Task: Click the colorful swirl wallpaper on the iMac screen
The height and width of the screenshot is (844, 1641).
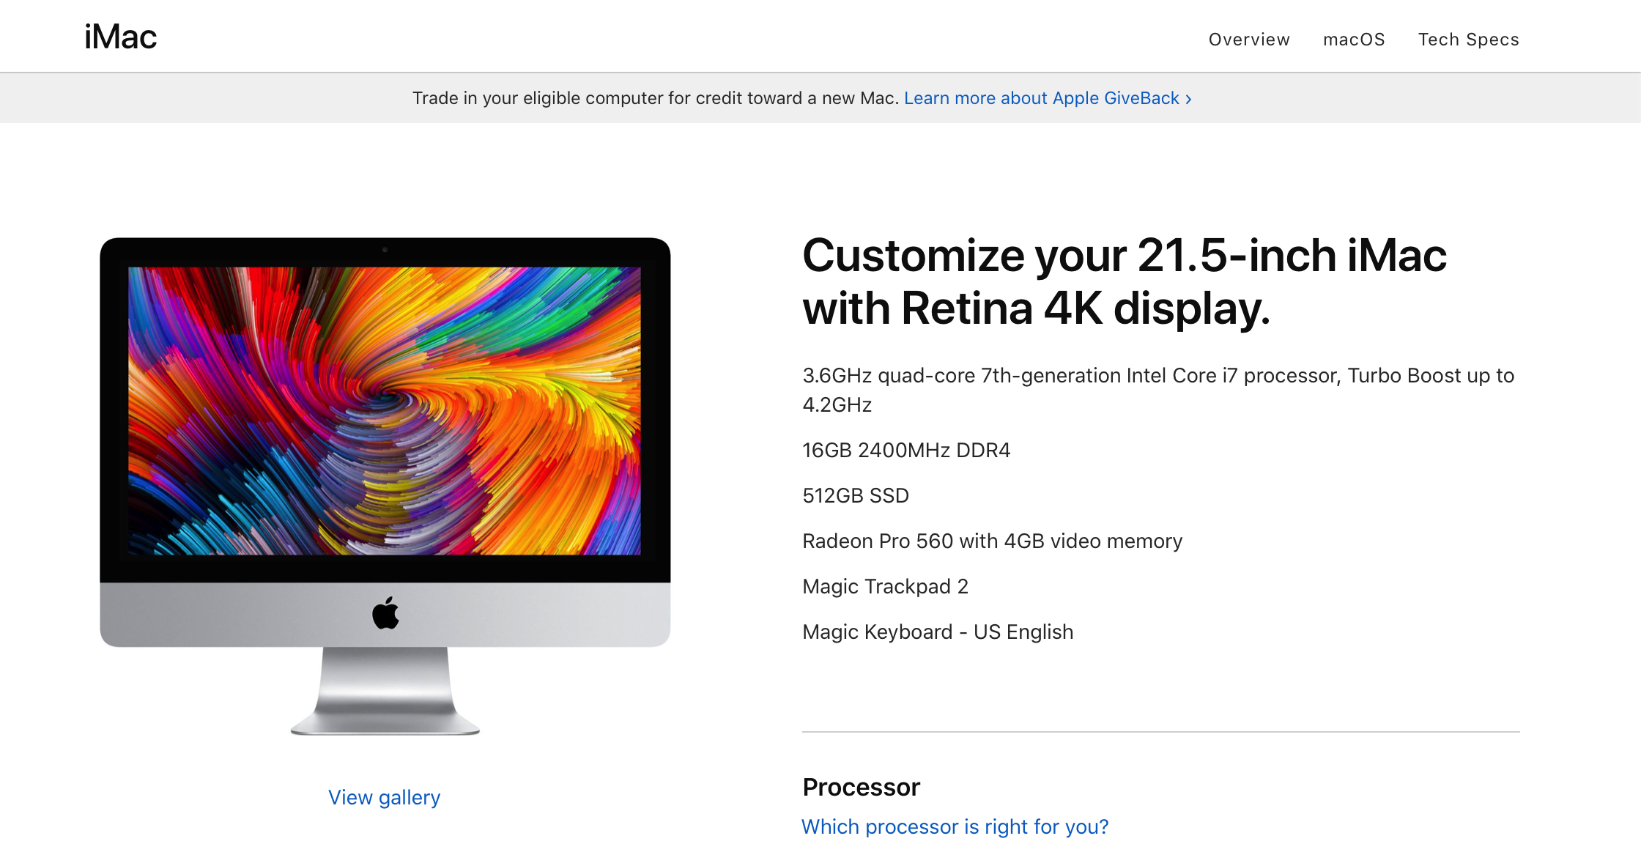Action: pyautogui.click(x=385, y=410)
